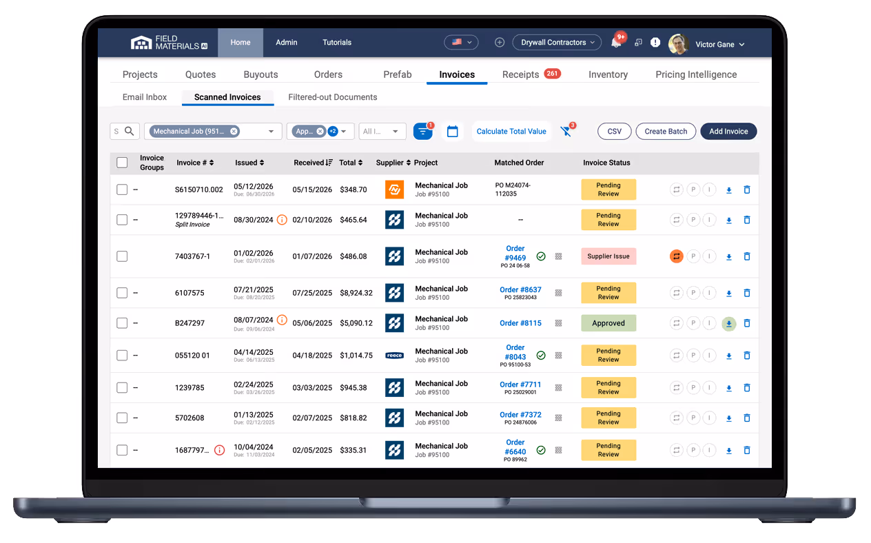Remove the Mechanical Job filter chip
Viewport: 871px width, 543px height.
pos(234,131)
